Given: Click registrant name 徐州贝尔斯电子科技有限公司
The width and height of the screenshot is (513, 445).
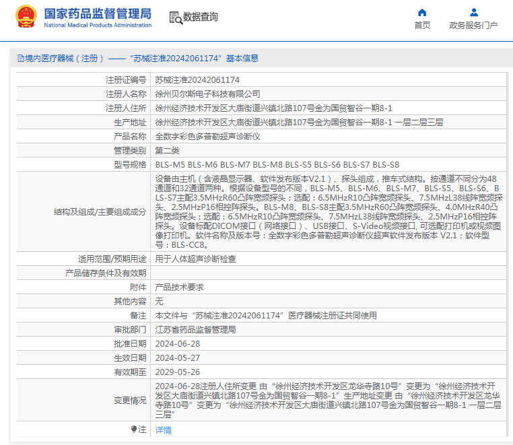Looking at the screenshot, I should (207, 94).
